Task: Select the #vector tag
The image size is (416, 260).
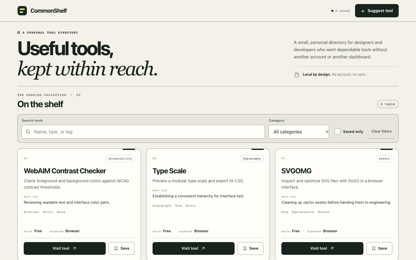Action: pos(324,212)
